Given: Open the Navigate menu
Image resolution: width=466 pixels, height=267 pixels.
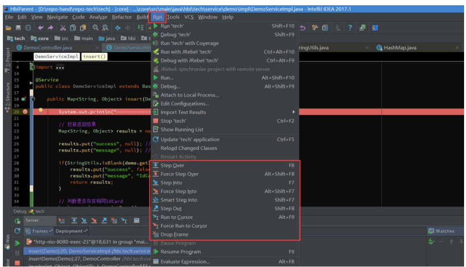Looking at the screenshot, I should (58, 17).
